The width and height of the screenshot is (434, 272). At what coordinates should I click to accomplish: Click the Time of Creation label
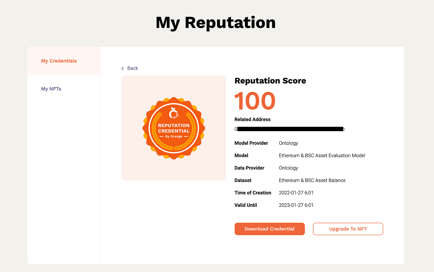click(x=253, y=193)
